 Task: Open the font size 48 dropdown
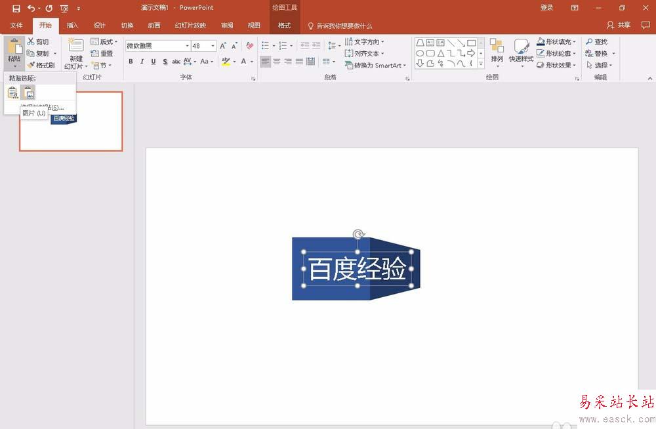pyautogui.click(x=213, y=46)
